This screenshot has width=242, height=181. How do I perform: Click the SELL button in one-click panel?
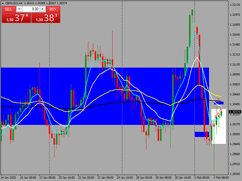[x=9, y=9]
